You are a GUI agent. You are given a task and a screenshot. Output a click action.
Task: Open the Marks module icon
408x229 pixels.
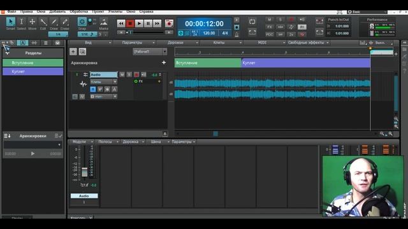point(103,22)
